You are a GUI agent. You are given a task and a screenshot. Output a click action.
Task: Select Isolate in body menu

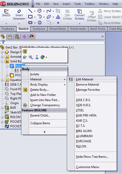44,74
